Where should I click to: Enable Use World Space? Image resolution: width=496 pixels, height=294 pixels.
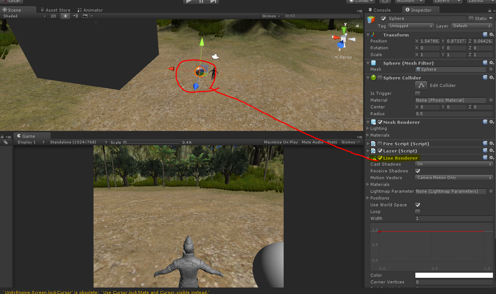tap(418, 205)
